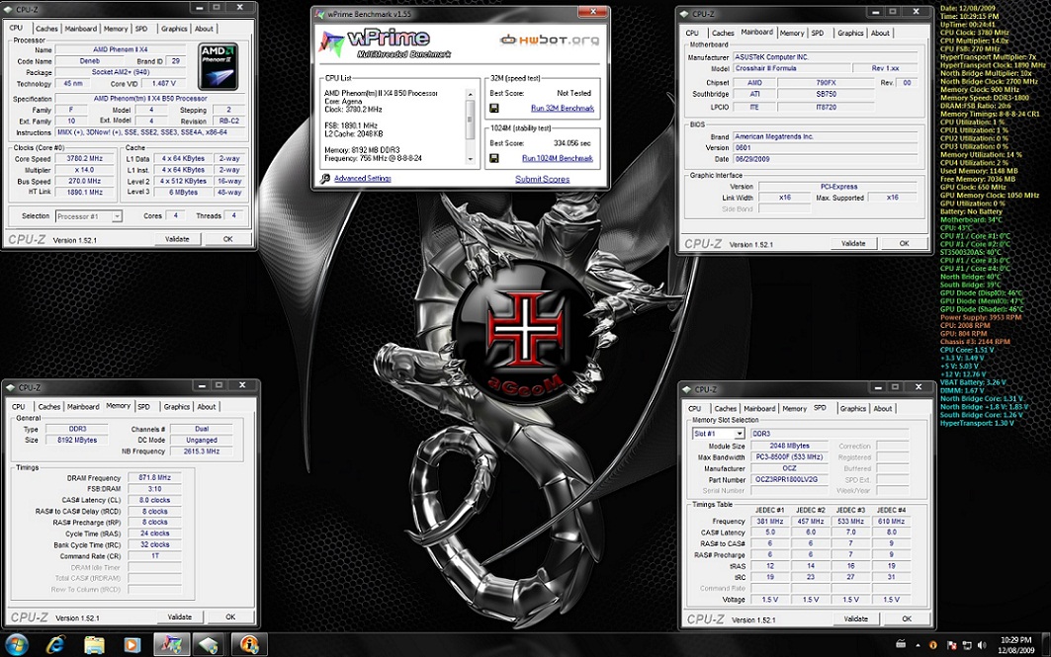Click the wrench icon beside Advanced Settings
The height and width of the screenshot is (657, 1051).
325,178
